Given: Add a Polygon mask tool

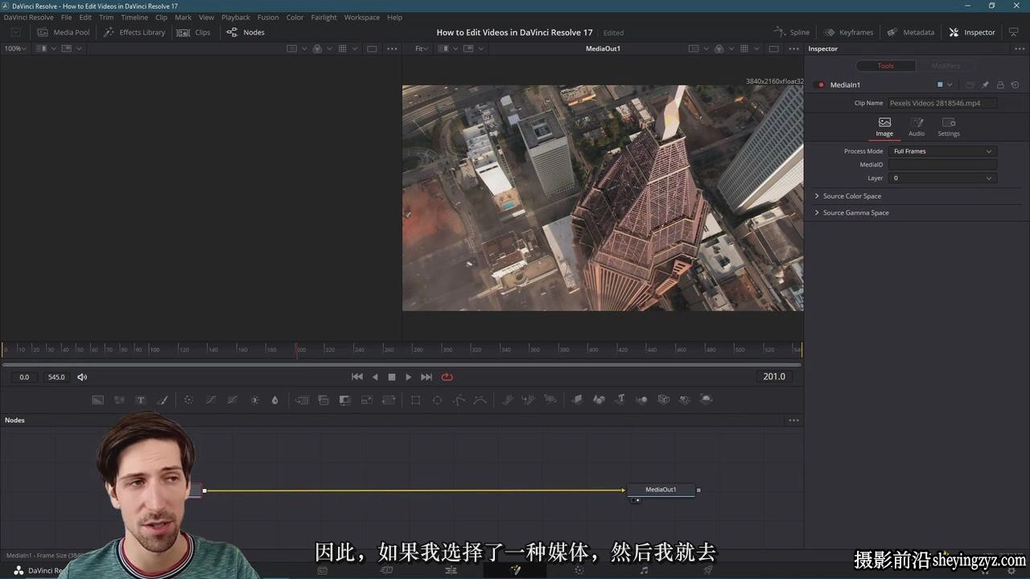Looking at the screenshot, I should (x=459, y=400).
